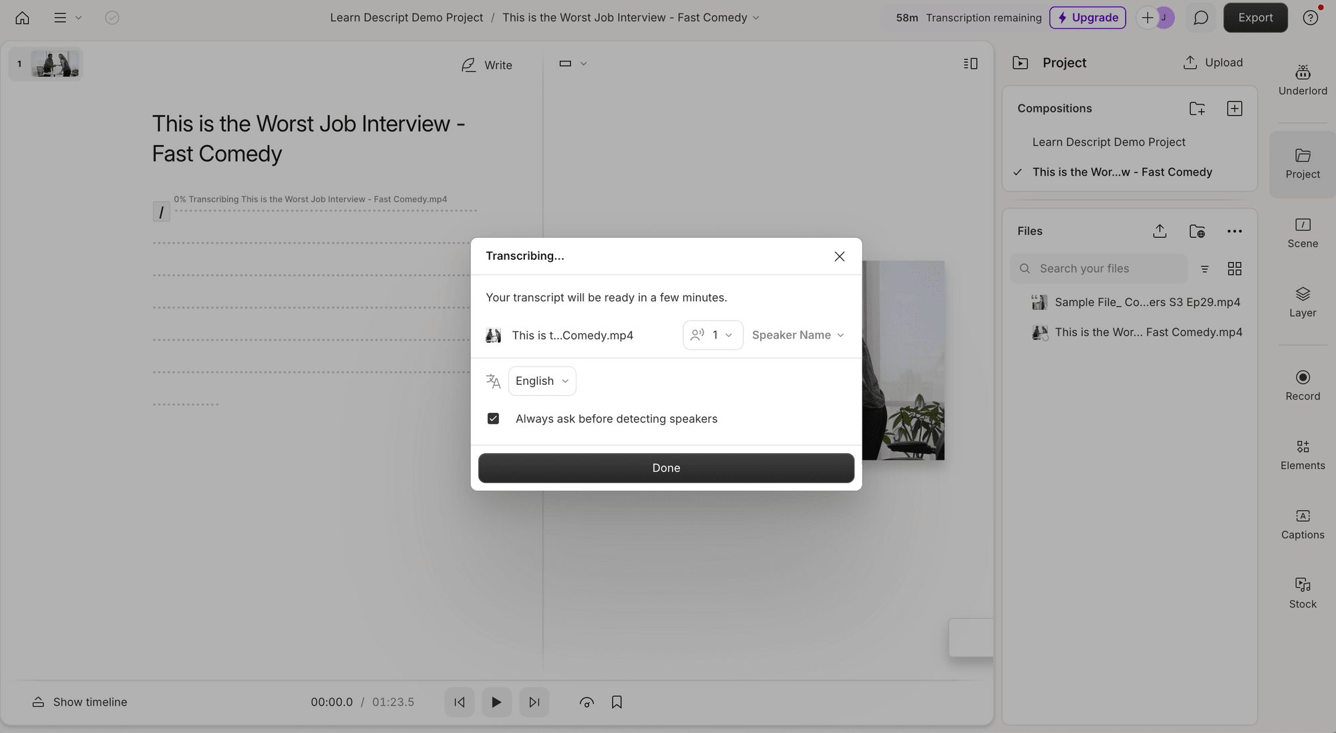The height and width of the screenshot is (733, 1336).
Task: Click the Project panel header icon
Action: tap(1020, 63)
